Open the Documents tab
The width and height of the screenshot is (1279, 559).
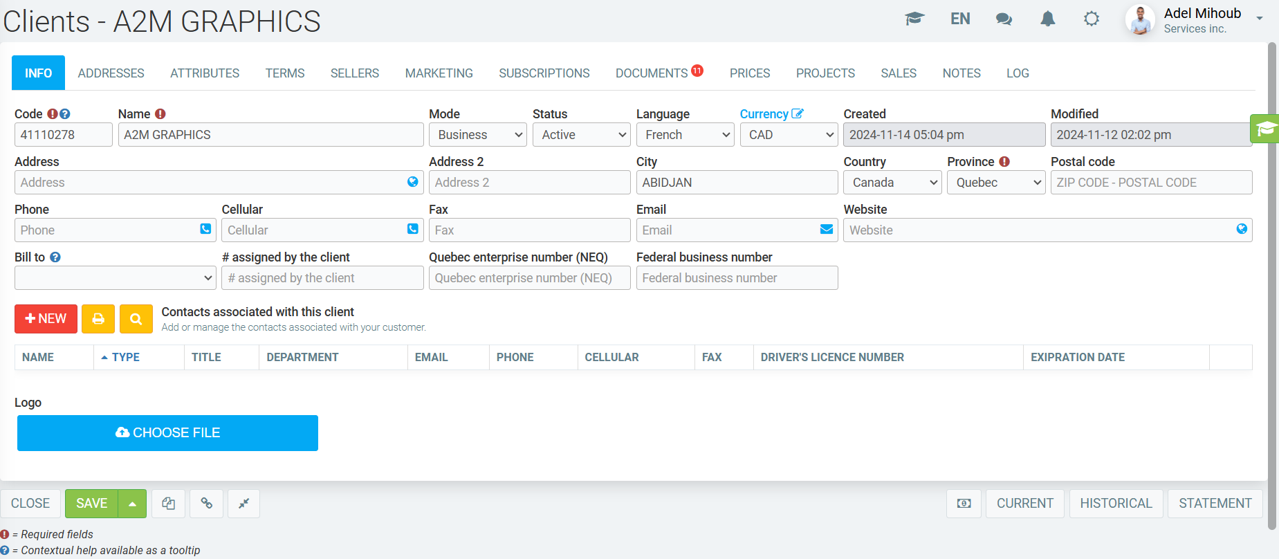pos(652,73)
